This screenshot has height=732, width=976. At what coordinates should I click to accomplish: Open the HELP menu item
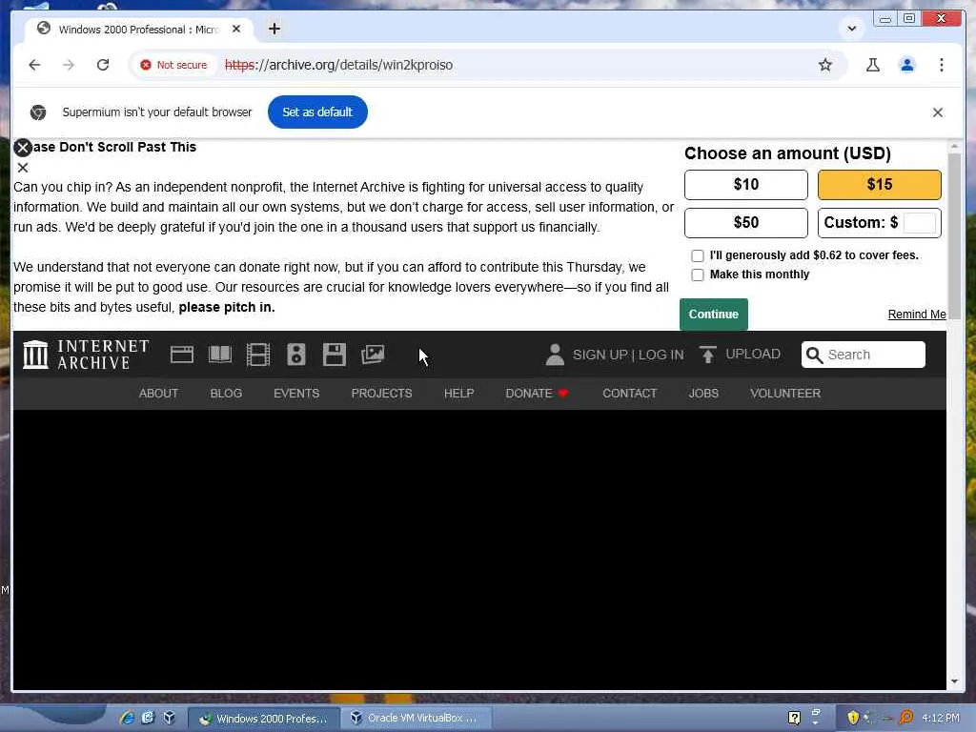coord(458,394)
